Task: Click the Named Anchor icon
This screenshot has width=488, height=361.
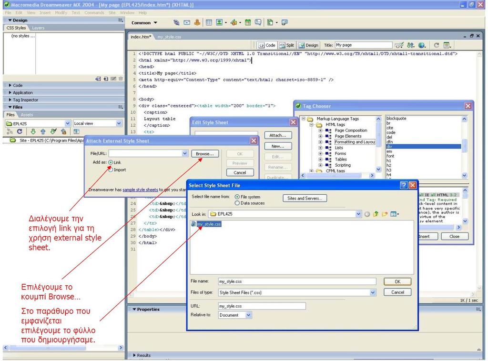Action: tap(197, 22)
